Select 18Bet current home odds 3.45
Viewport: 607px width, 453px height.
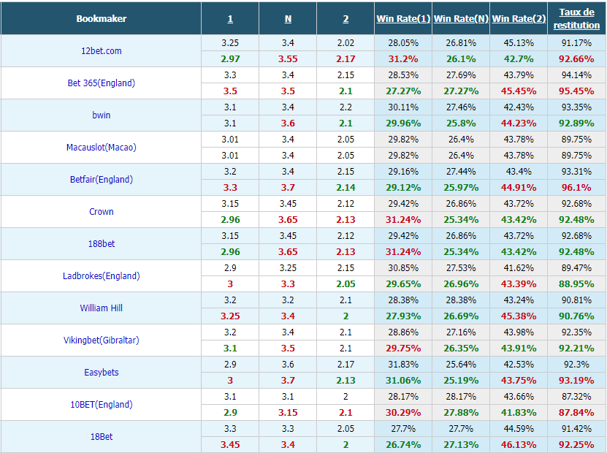(230, 444)
